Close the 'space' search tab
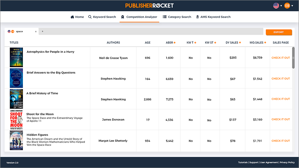 (36, 32)
